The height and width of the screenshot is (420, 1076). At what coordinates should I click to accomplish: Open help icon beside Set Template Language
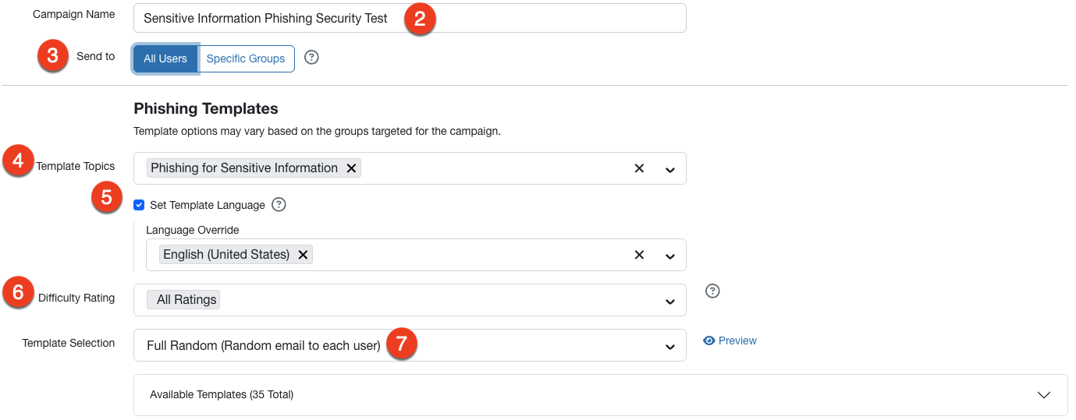point(279,205)
